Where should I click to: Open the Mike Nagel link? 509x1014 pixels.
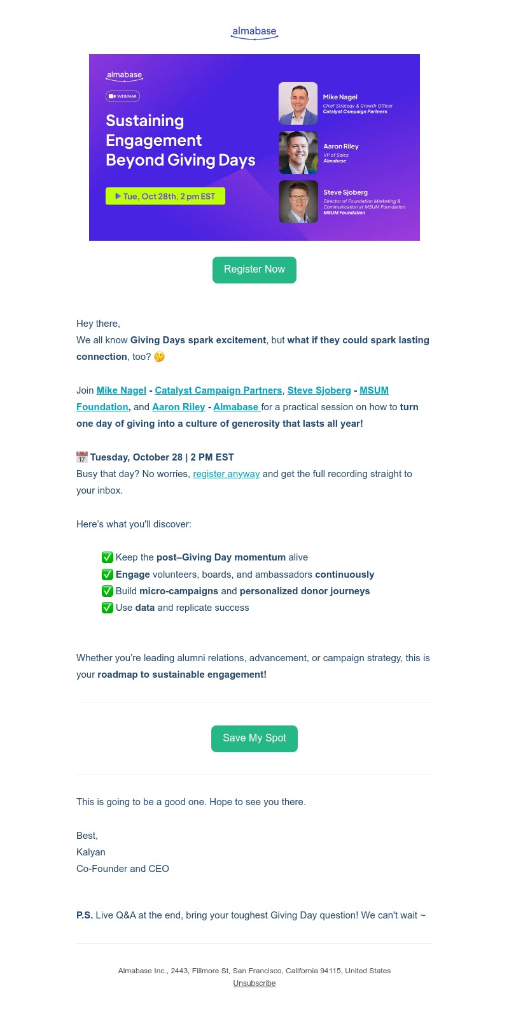click(121, 390)
